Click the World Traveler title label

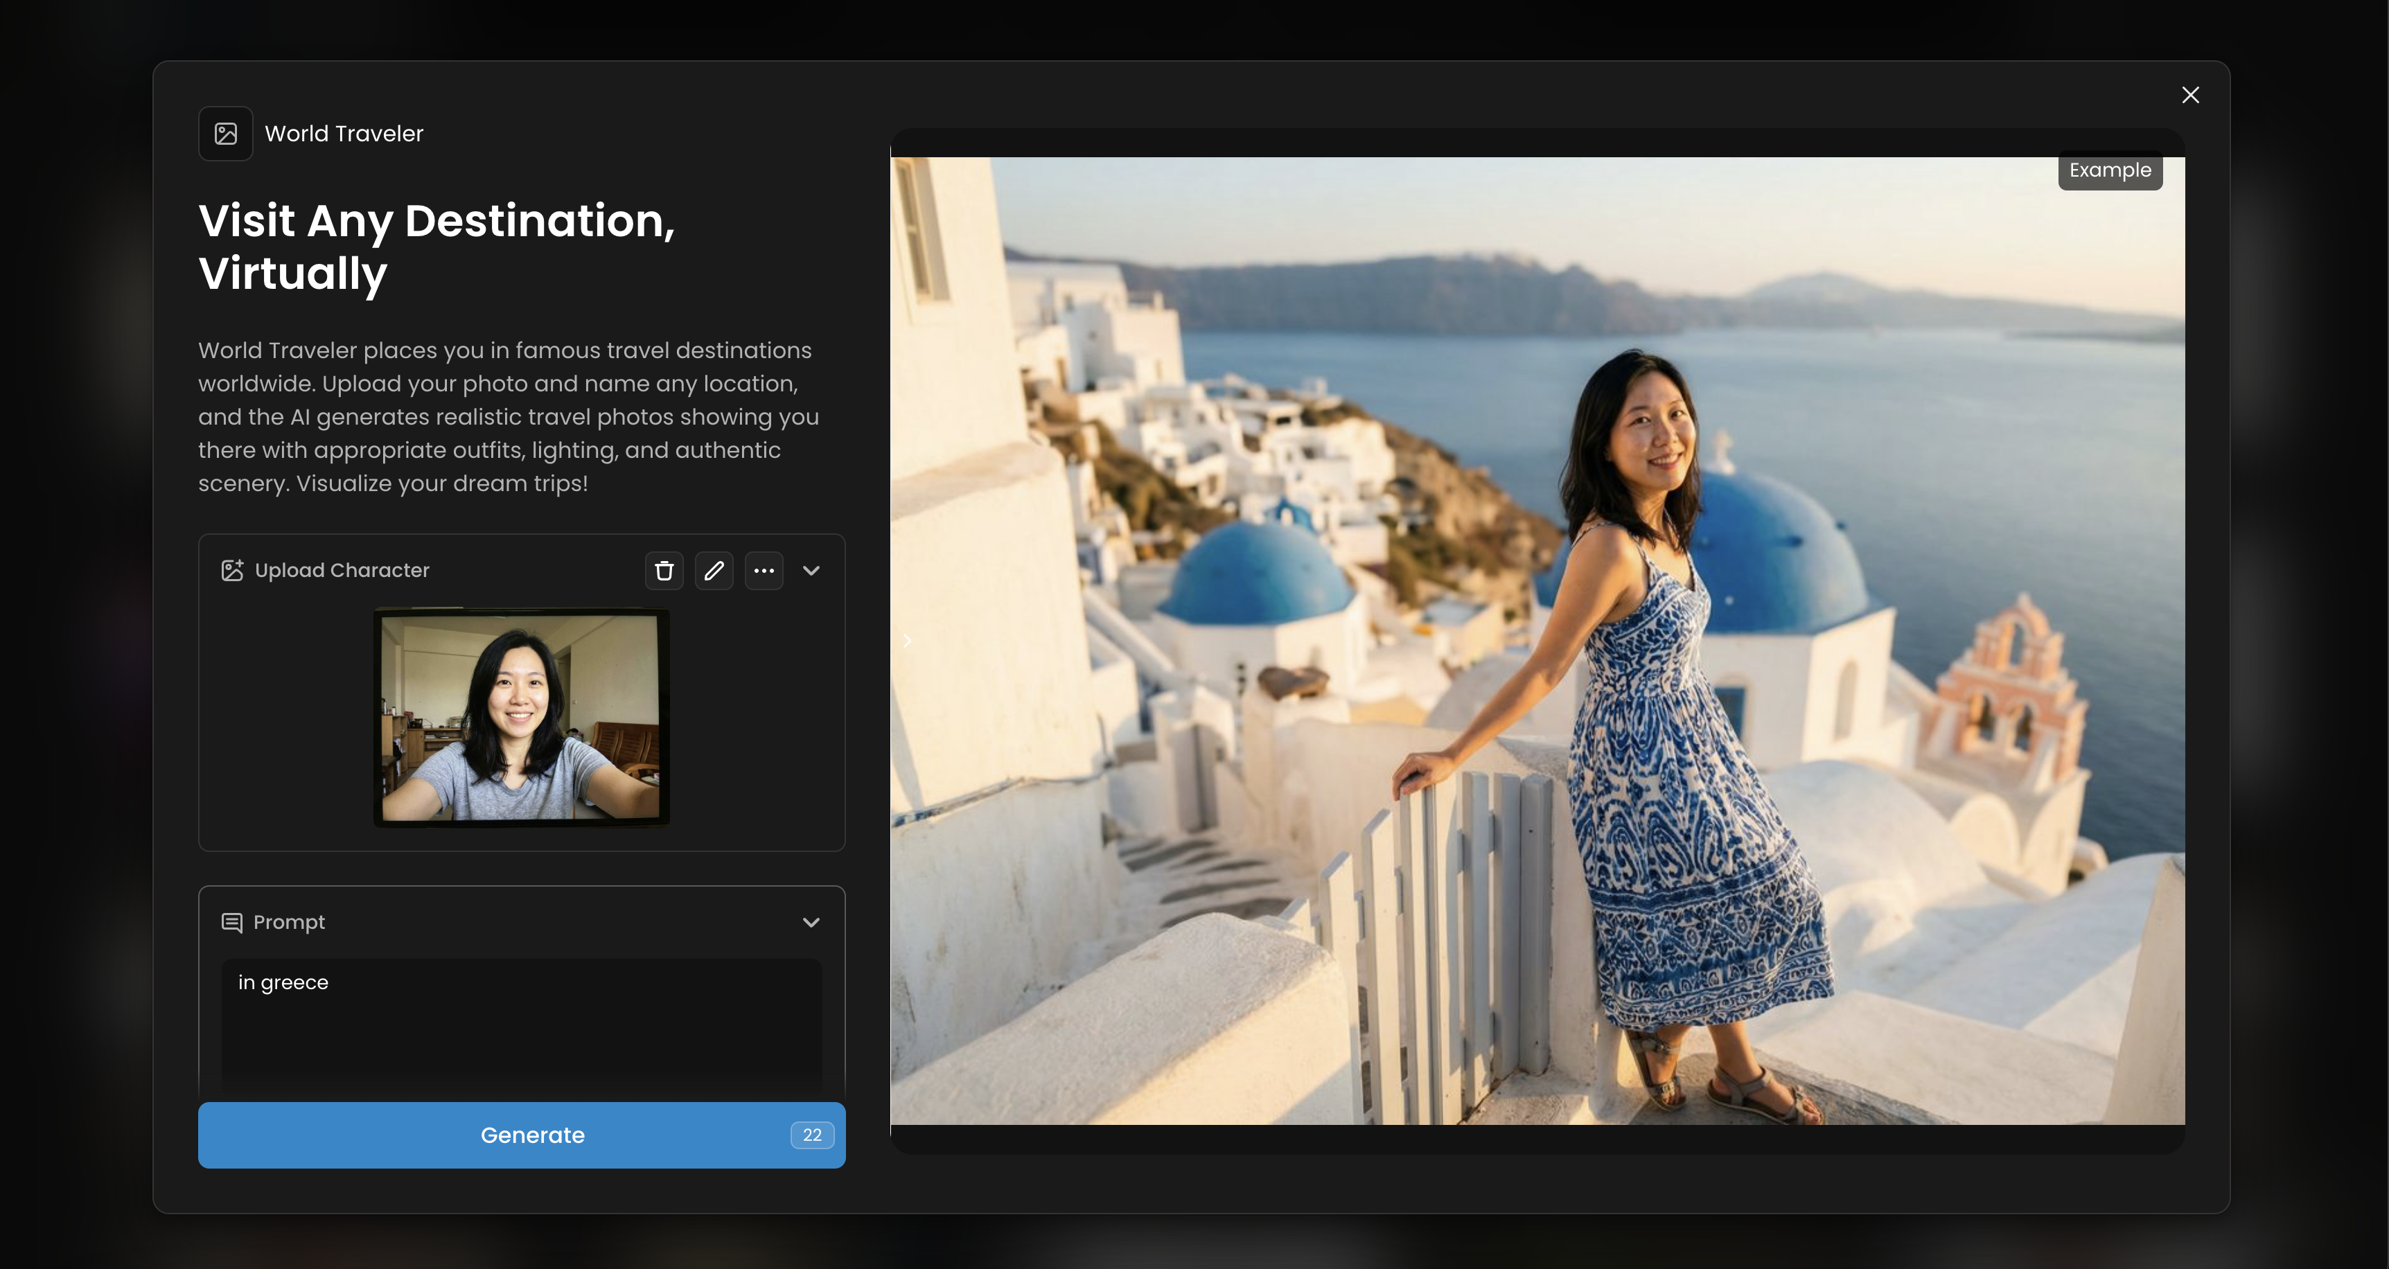coord(344,134)
